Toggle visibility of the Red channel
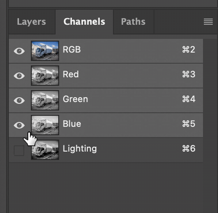This screenshot has height=213, width=218. tap(19, 76)
